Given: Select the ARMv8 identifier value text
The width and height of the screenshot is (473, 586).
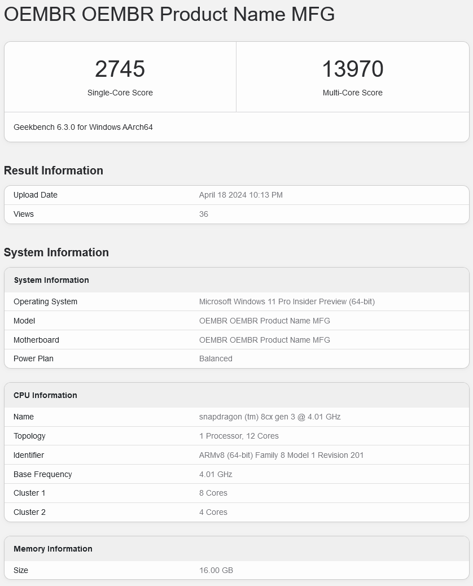Looking at the screenshot, I should pyautogui.click(x=281, y=455).
